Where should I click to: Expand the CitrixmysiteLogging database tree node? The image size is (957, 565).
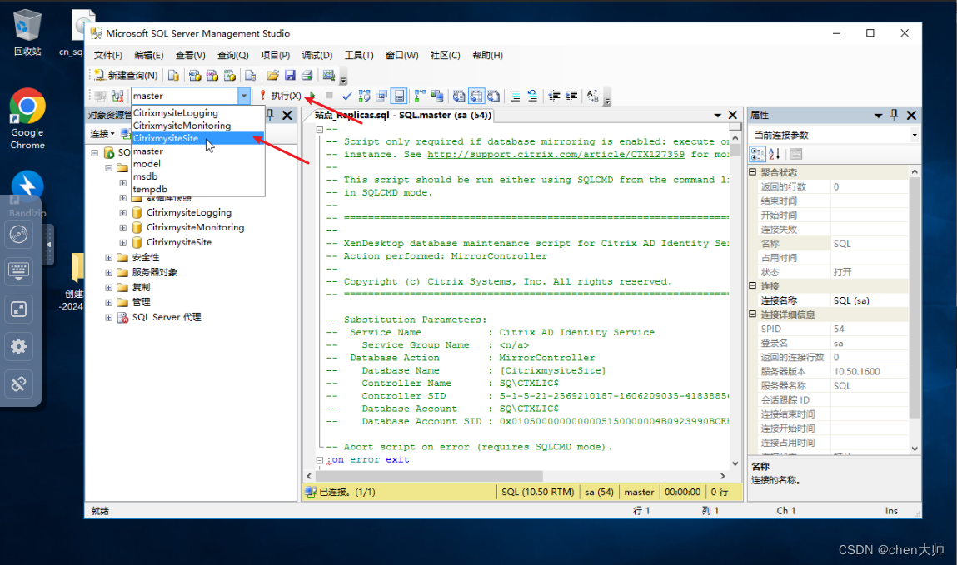point(122,213)
